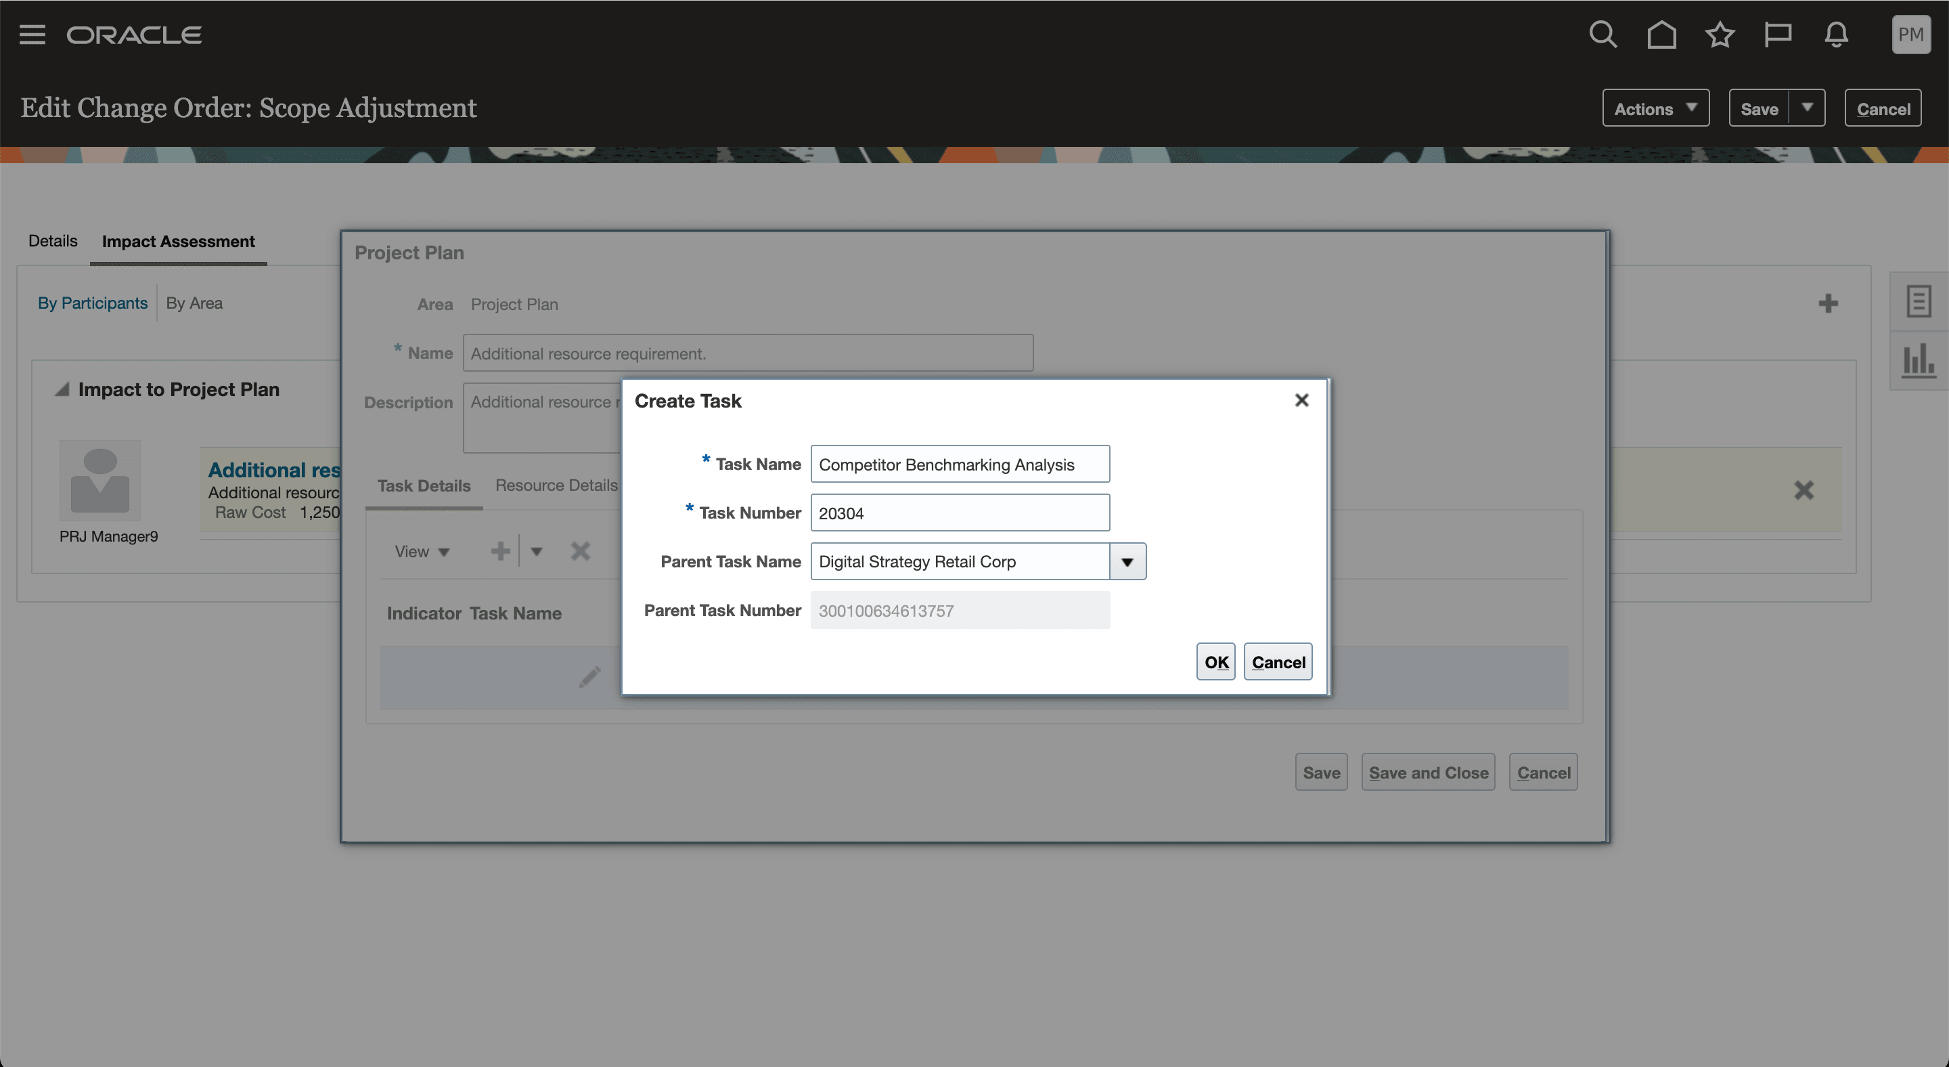This screenshot has width=1949, height=1067.
Task: Click Cancel in Create Task dialog
Action: pos(1278,662)
